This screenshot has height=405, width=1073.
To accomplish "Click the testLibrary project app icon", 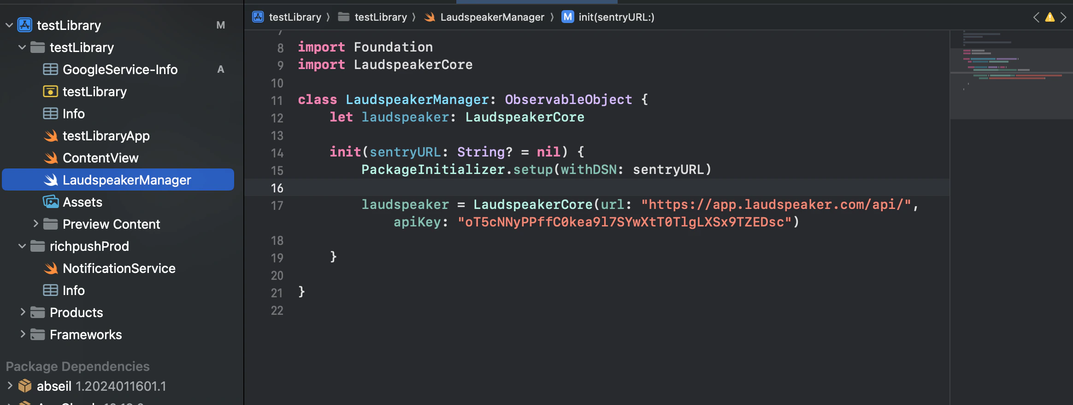I will point(25,25).
